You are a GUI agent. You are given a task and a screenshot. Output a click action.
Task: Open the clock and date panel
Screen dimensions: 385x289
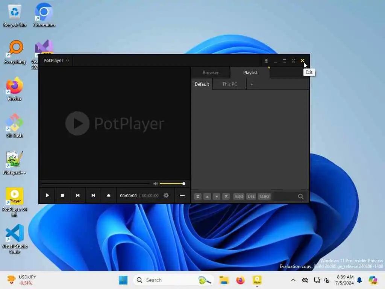tap(345, 280)
